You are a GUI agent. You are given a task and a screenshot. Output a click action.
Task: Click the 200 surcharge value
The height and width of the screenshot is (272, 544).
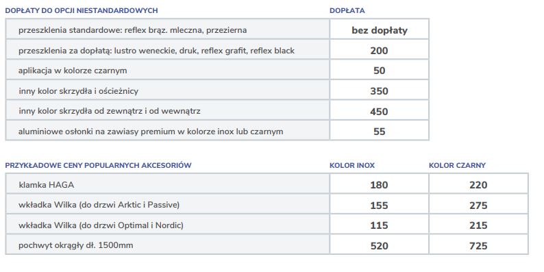pyautogui.click(x=379, y=51)
